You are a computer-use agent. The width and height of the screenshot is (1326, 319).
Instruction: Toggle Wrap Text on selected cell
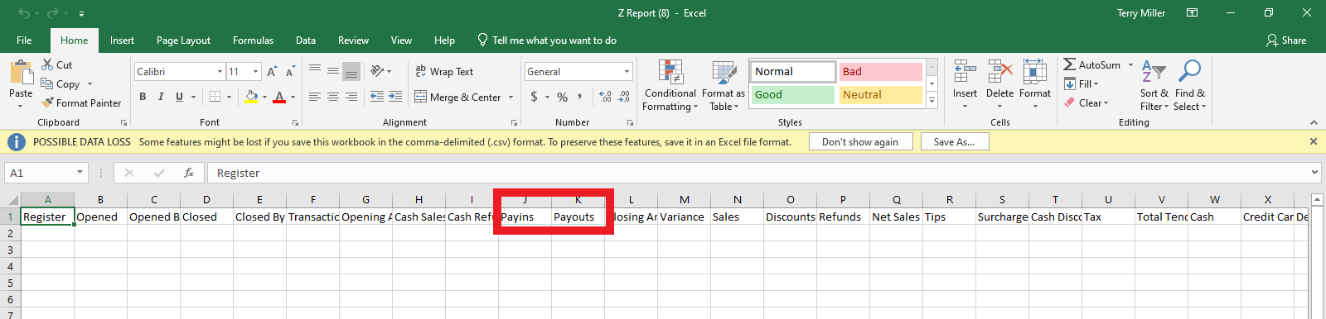(444, 72)
